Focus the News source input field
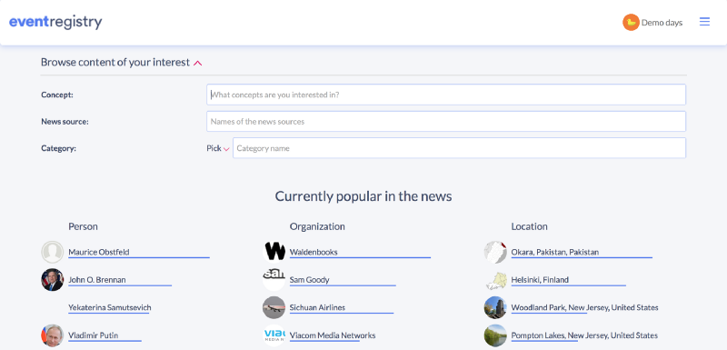Image resolution: width=727 pixels, height=350 pixels. click(x=446, y=122)
